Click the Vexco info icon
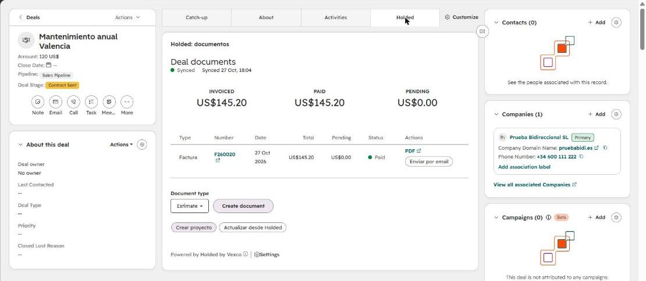This screenshot has width=646, height=281. click(246, 254)
